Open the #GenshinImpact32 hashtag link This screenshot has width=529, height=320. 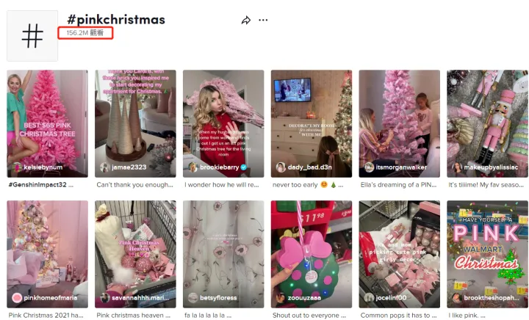point(37,185)
